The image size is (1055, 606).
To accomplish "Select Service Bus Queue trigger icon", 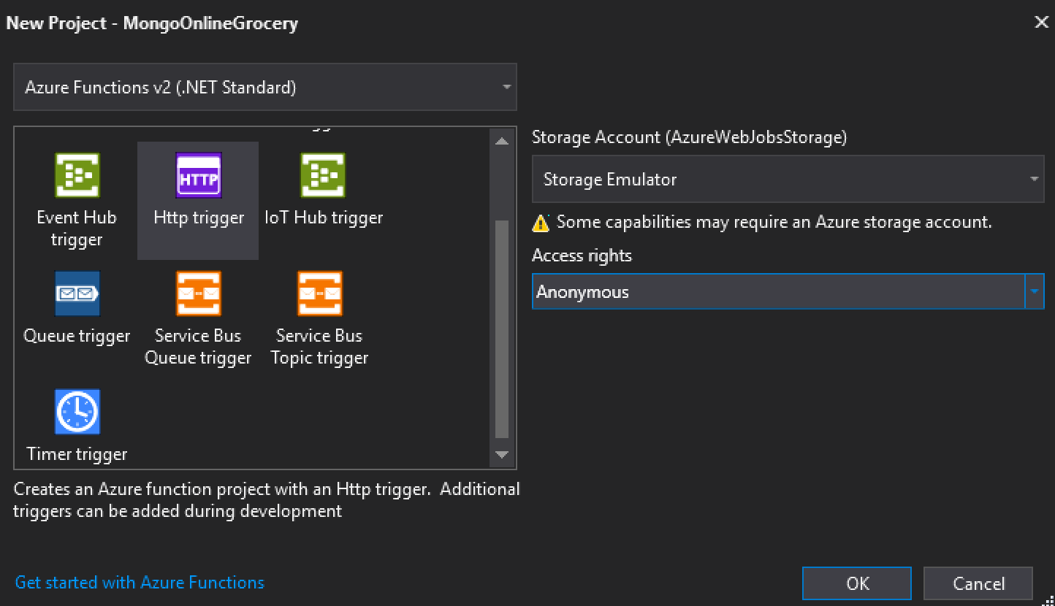I will 198,294.
